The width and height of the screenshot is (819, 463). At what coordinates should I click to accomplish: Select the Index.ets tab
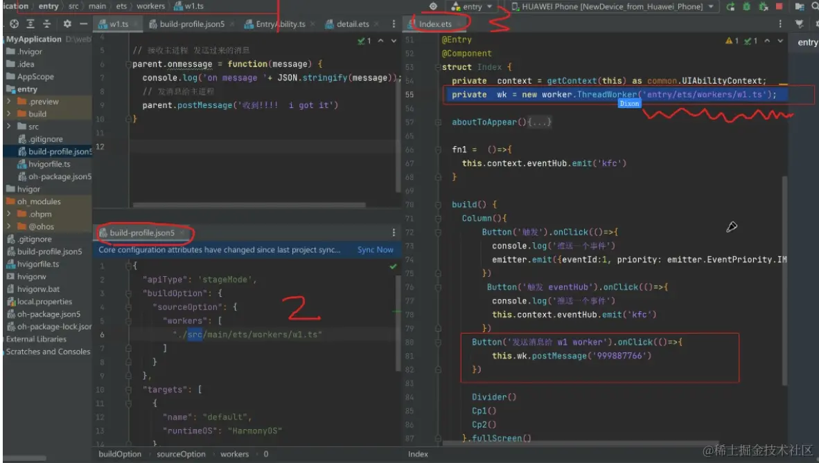click(x=434, y=24)
